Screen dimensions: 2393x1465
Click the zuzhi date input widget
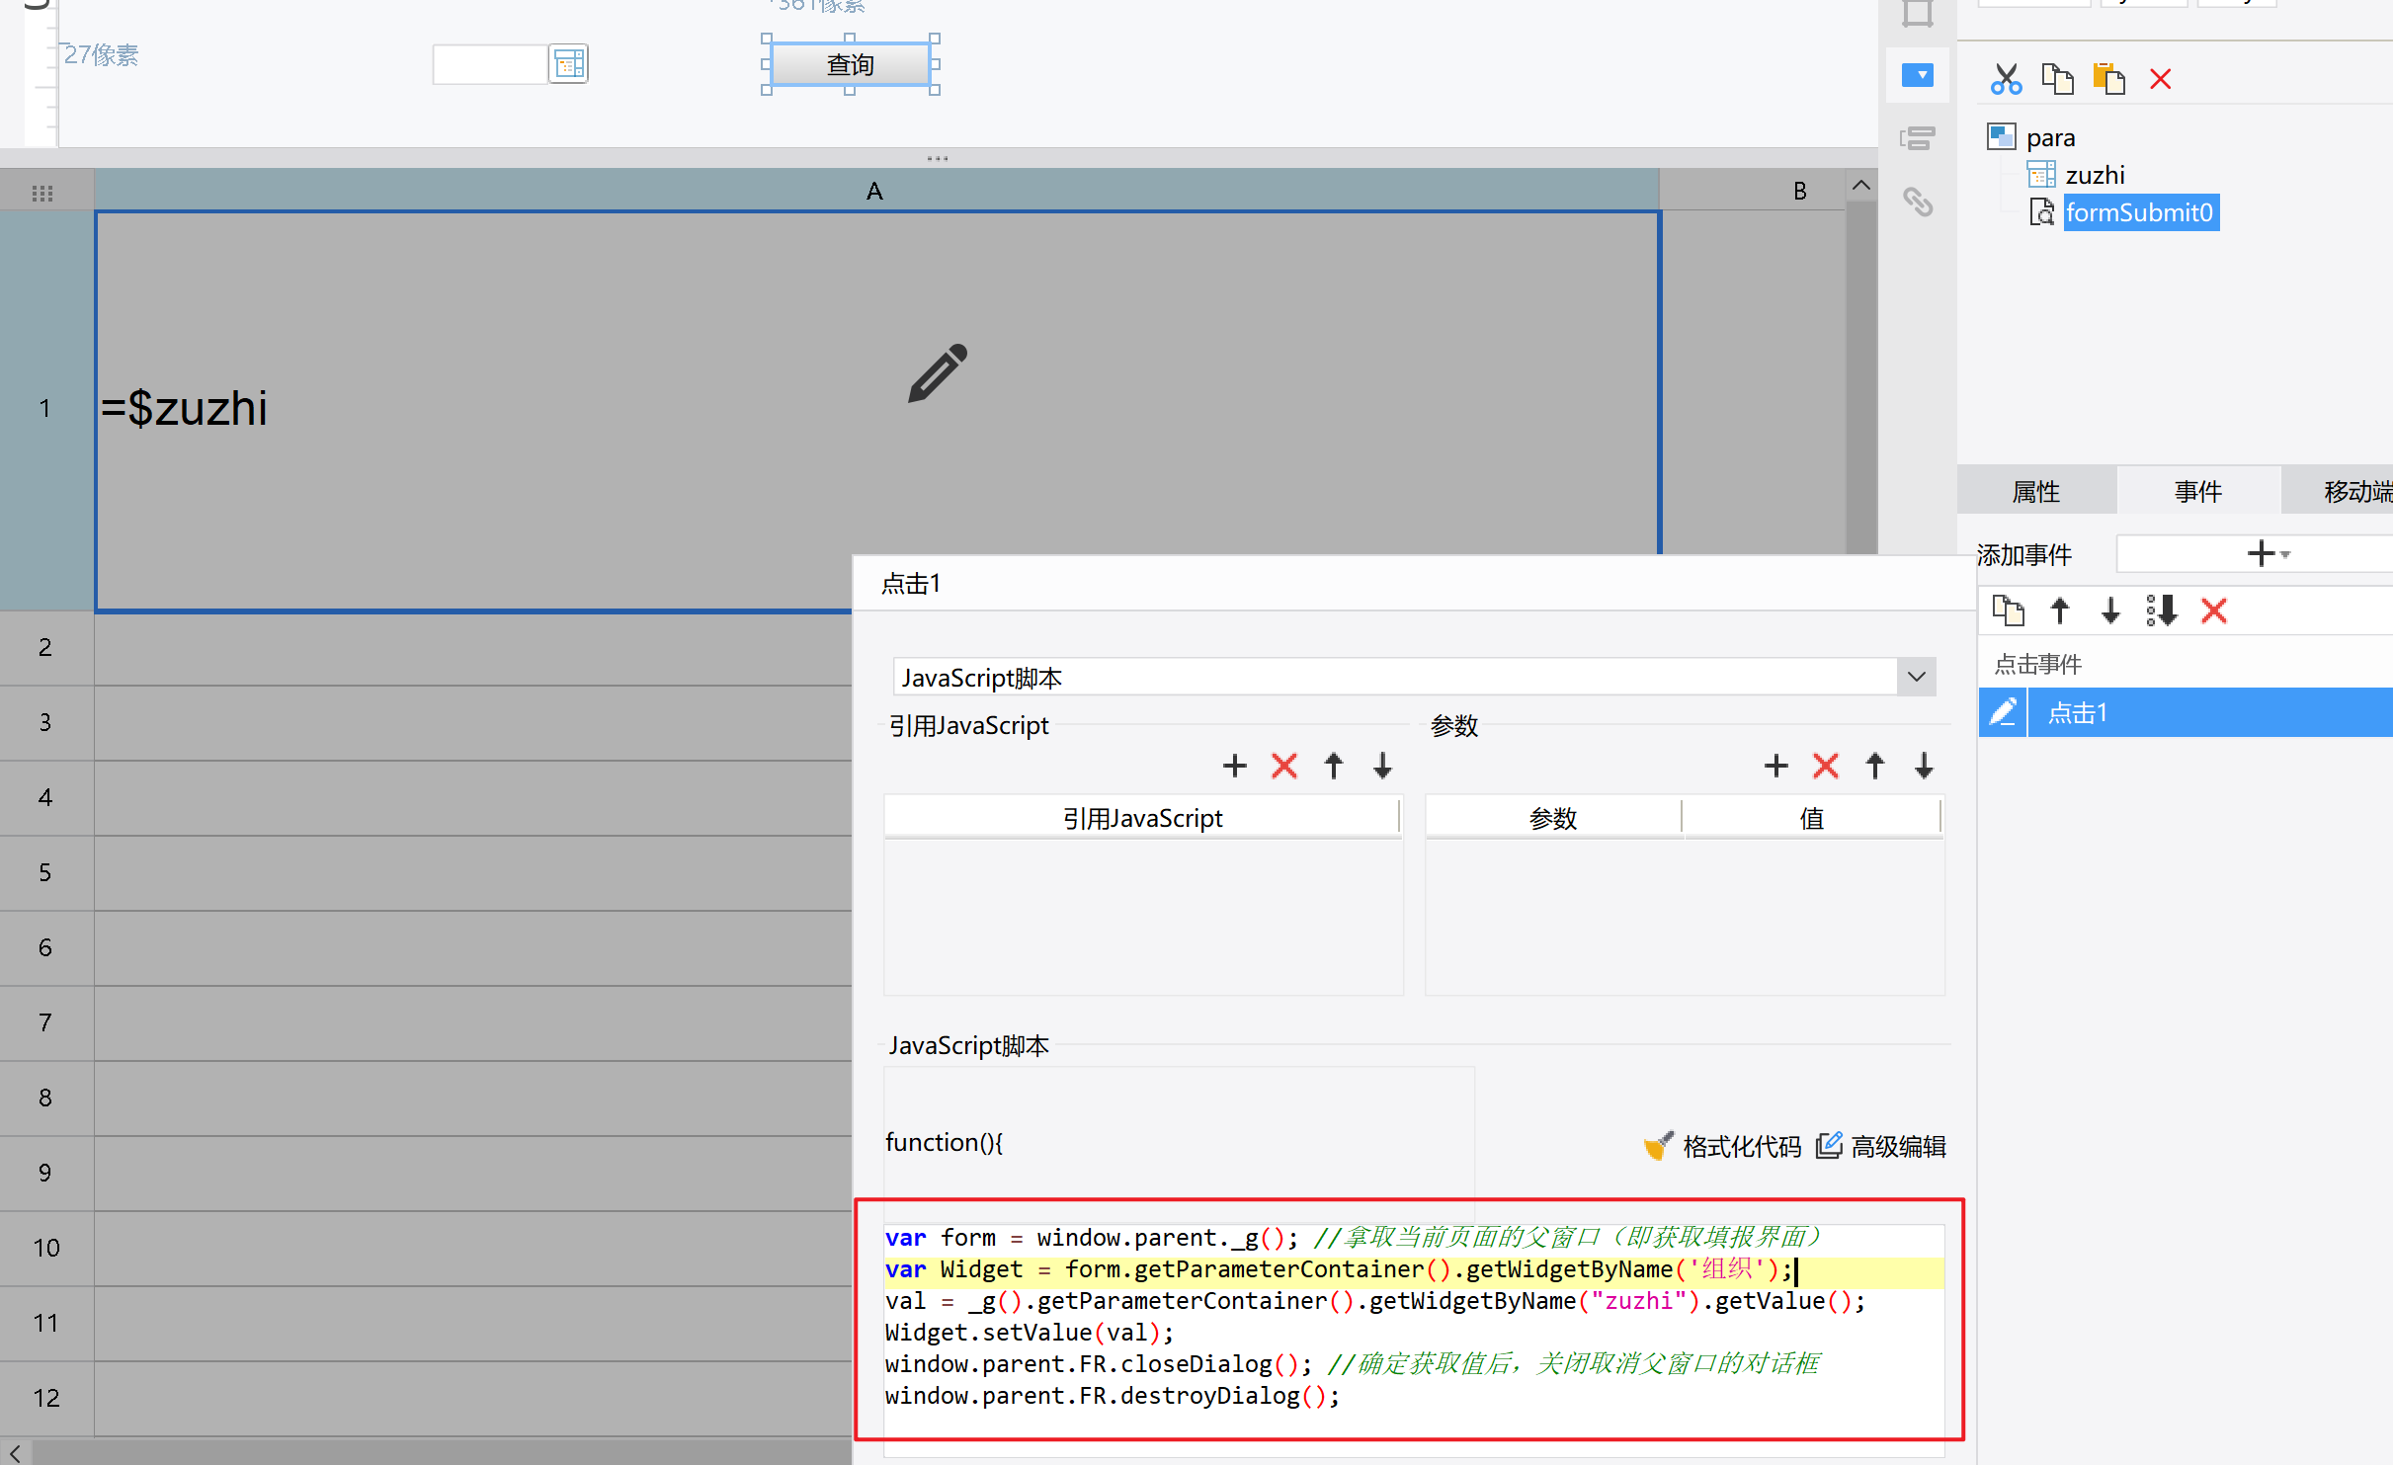point(491,64)
